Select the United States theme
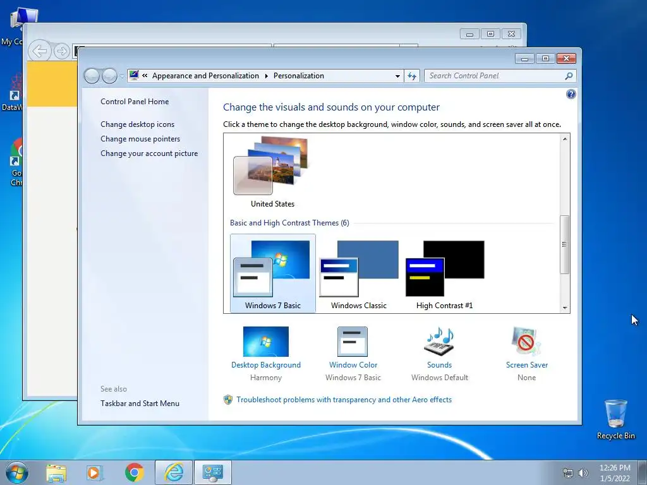Viewport: 647px width, 485px height. point(272,172)
